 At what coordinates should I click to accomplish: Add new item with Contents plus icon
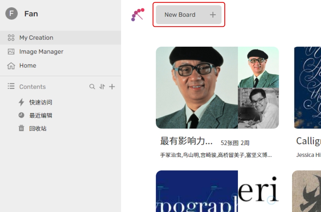(112, 86)
